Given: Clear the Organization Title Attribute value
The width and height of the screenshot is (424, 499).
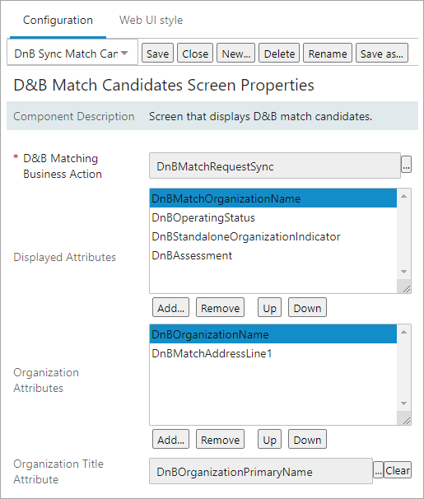Looking at the screenshot, I should (398, 470).
